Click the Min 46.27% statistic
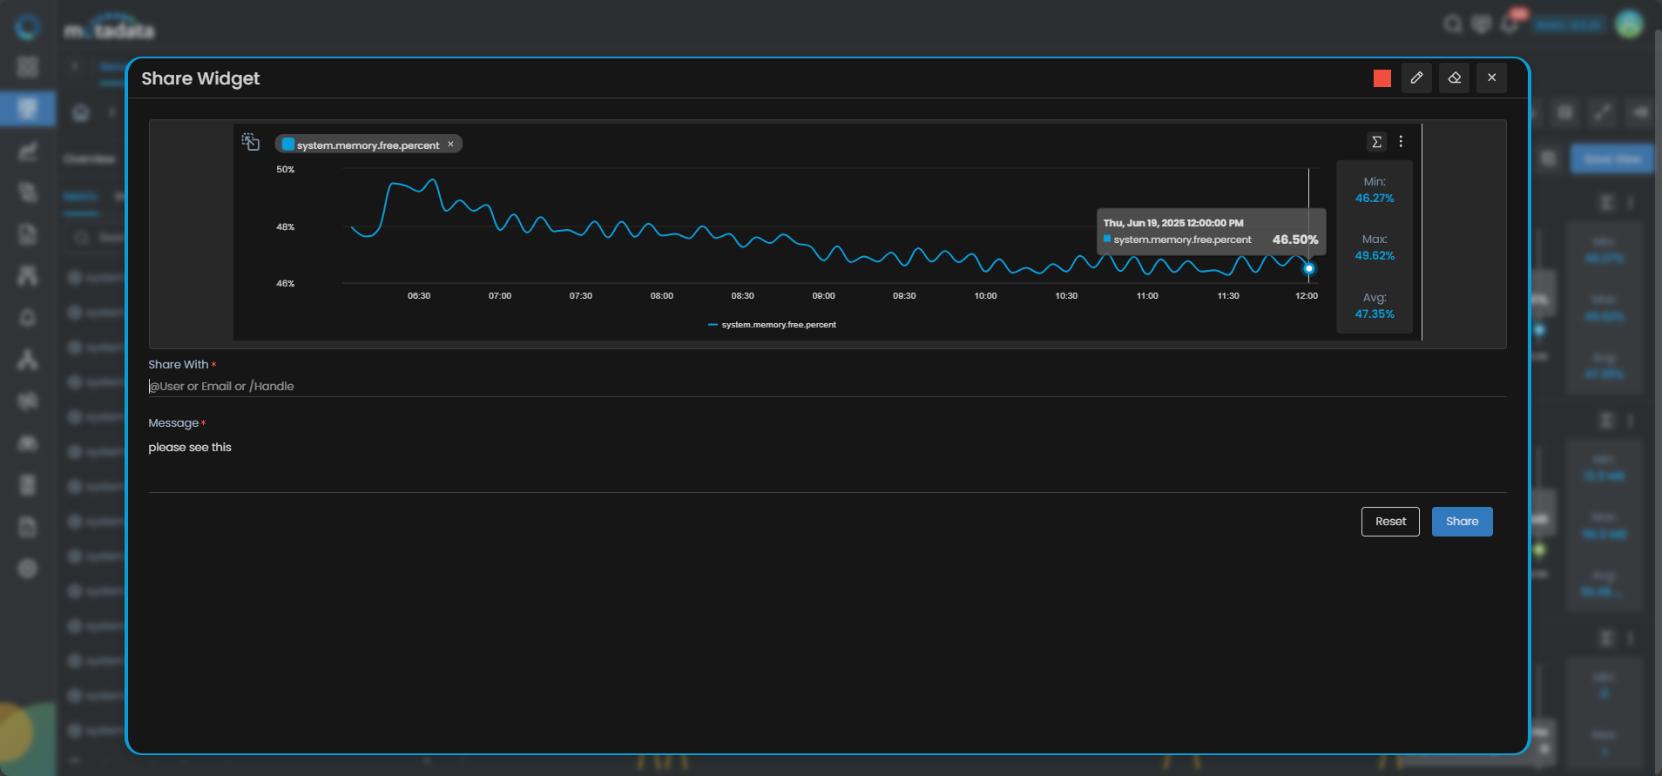Screen dimensions: 1662x776 [1375, 191]
